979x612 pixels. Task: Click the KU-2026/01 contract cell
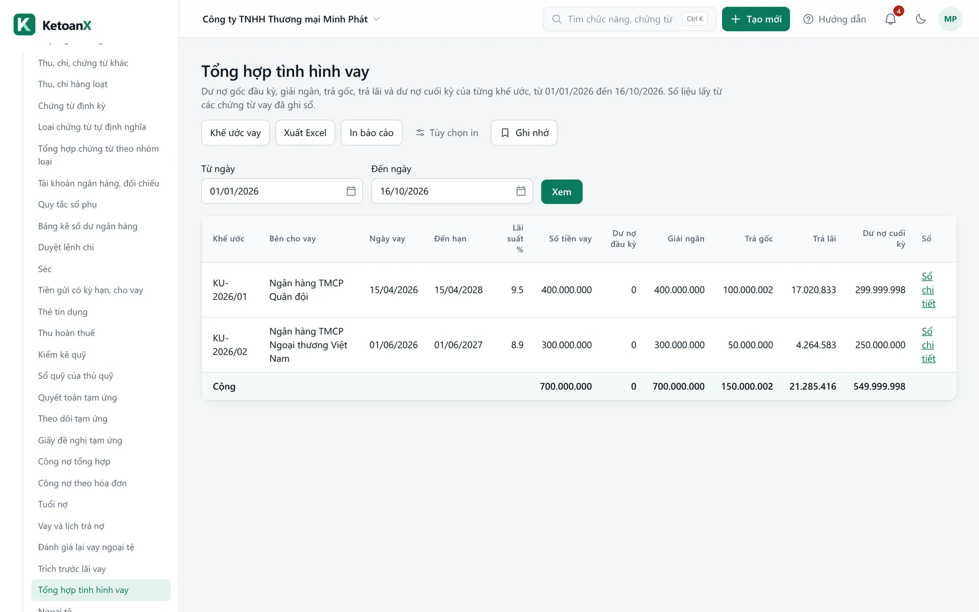click(230, 290)
